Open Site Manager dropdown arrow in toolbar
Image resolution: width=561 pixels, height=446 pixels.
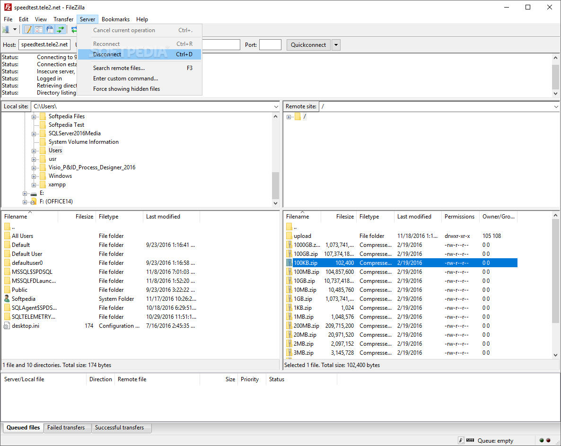tap(15, 29)
